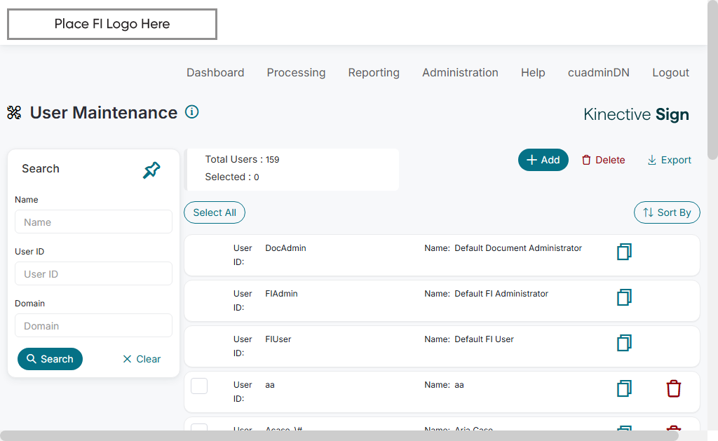Open the Processing menu
Viewport: 718px width, 441px height.
(x=296, y=72)
